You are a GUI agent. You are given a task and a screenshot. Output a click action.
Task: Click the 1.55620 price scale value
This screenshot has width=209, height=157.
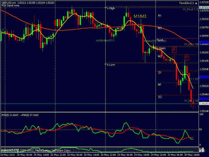[x=204, y=86]
